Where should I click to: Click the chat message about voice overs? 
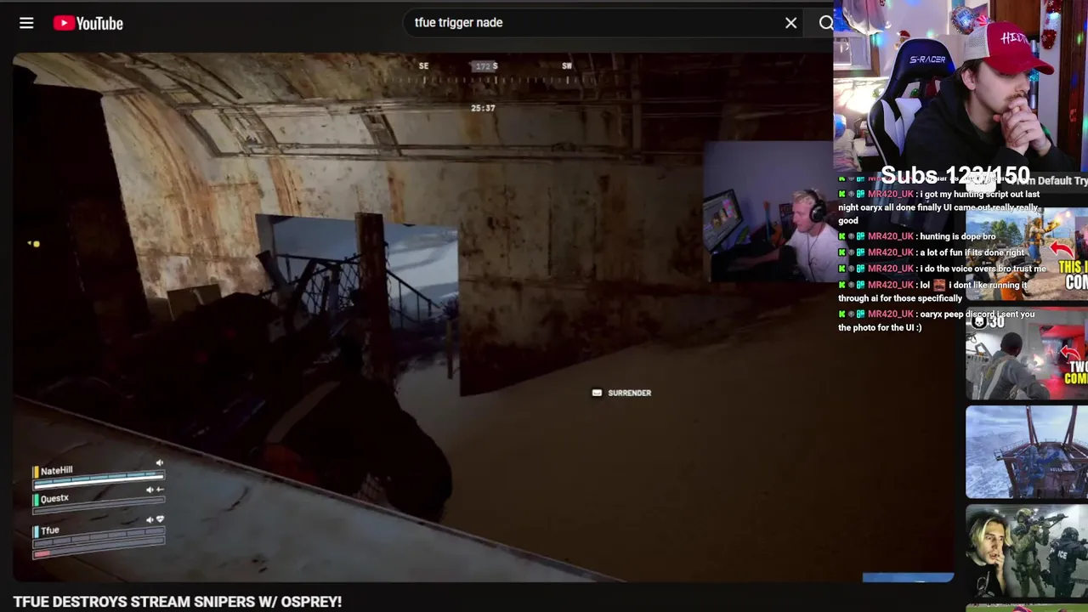(x=943, y=269)
